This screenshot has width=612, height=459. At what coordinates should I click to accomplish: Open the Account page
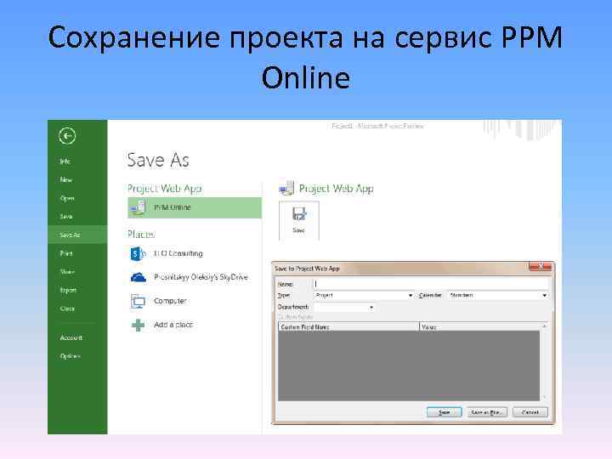click(71, 337)
